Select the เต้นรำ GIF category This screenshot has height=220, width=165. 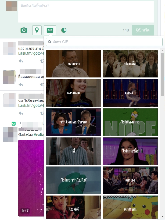[x=130, y=93]
